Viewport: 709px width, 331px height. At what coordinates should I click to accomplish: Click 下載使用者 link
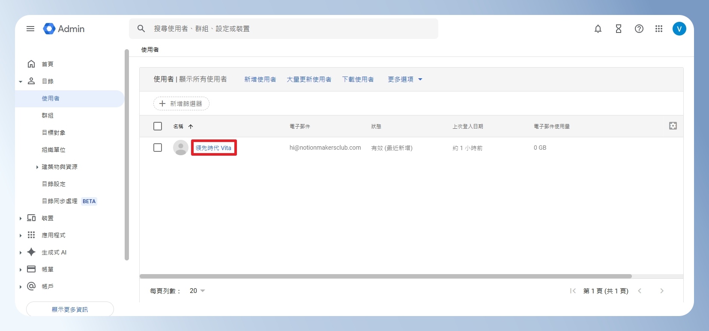pyautogui.click(x=358, y=79)
